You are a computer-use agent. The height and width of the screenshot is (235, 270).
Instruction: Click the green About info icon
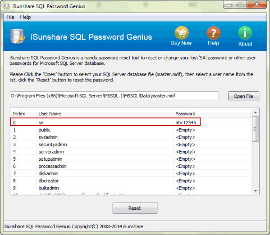tap(245, 33)
